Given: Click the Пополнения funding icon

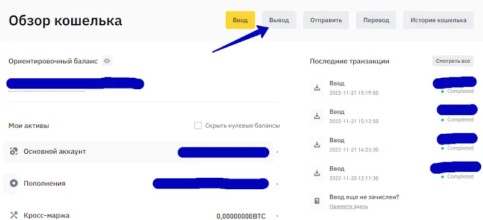Looking at the screenshot, I should click(x=13, y=183).
